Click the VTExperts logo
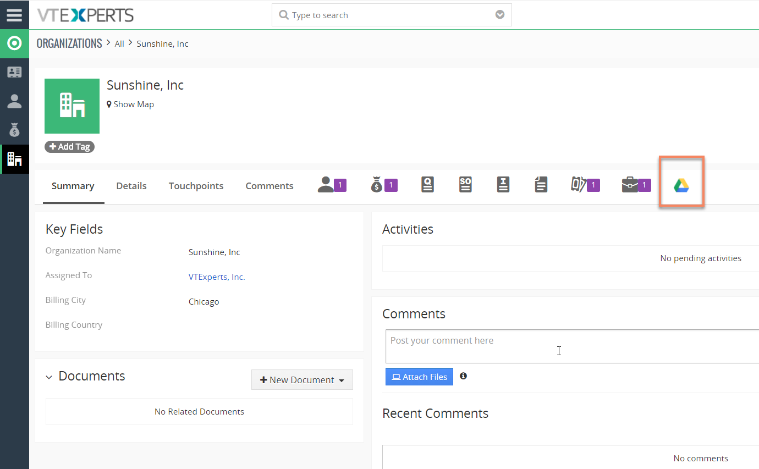 (x=85, y=15)
